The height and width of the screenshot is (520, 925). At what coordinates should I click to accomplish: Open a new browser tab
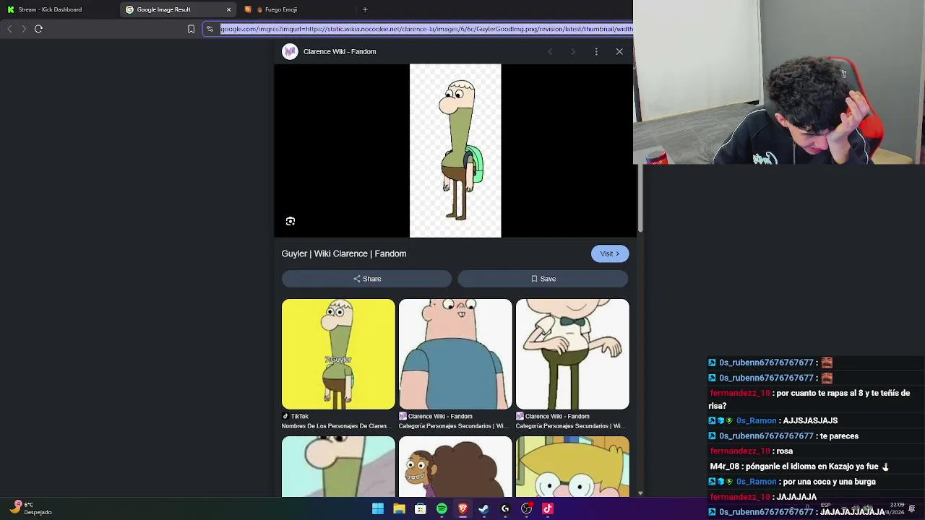point(365,9)
